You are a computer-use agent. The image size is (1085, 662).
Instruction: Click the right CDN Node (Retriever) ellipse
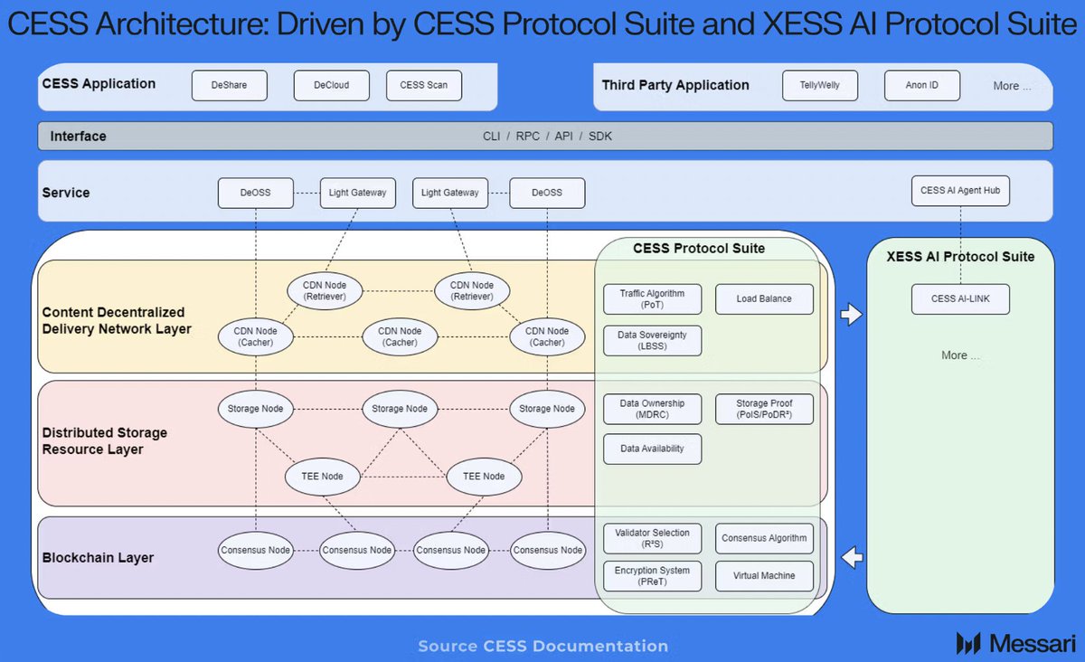point(472,290)
